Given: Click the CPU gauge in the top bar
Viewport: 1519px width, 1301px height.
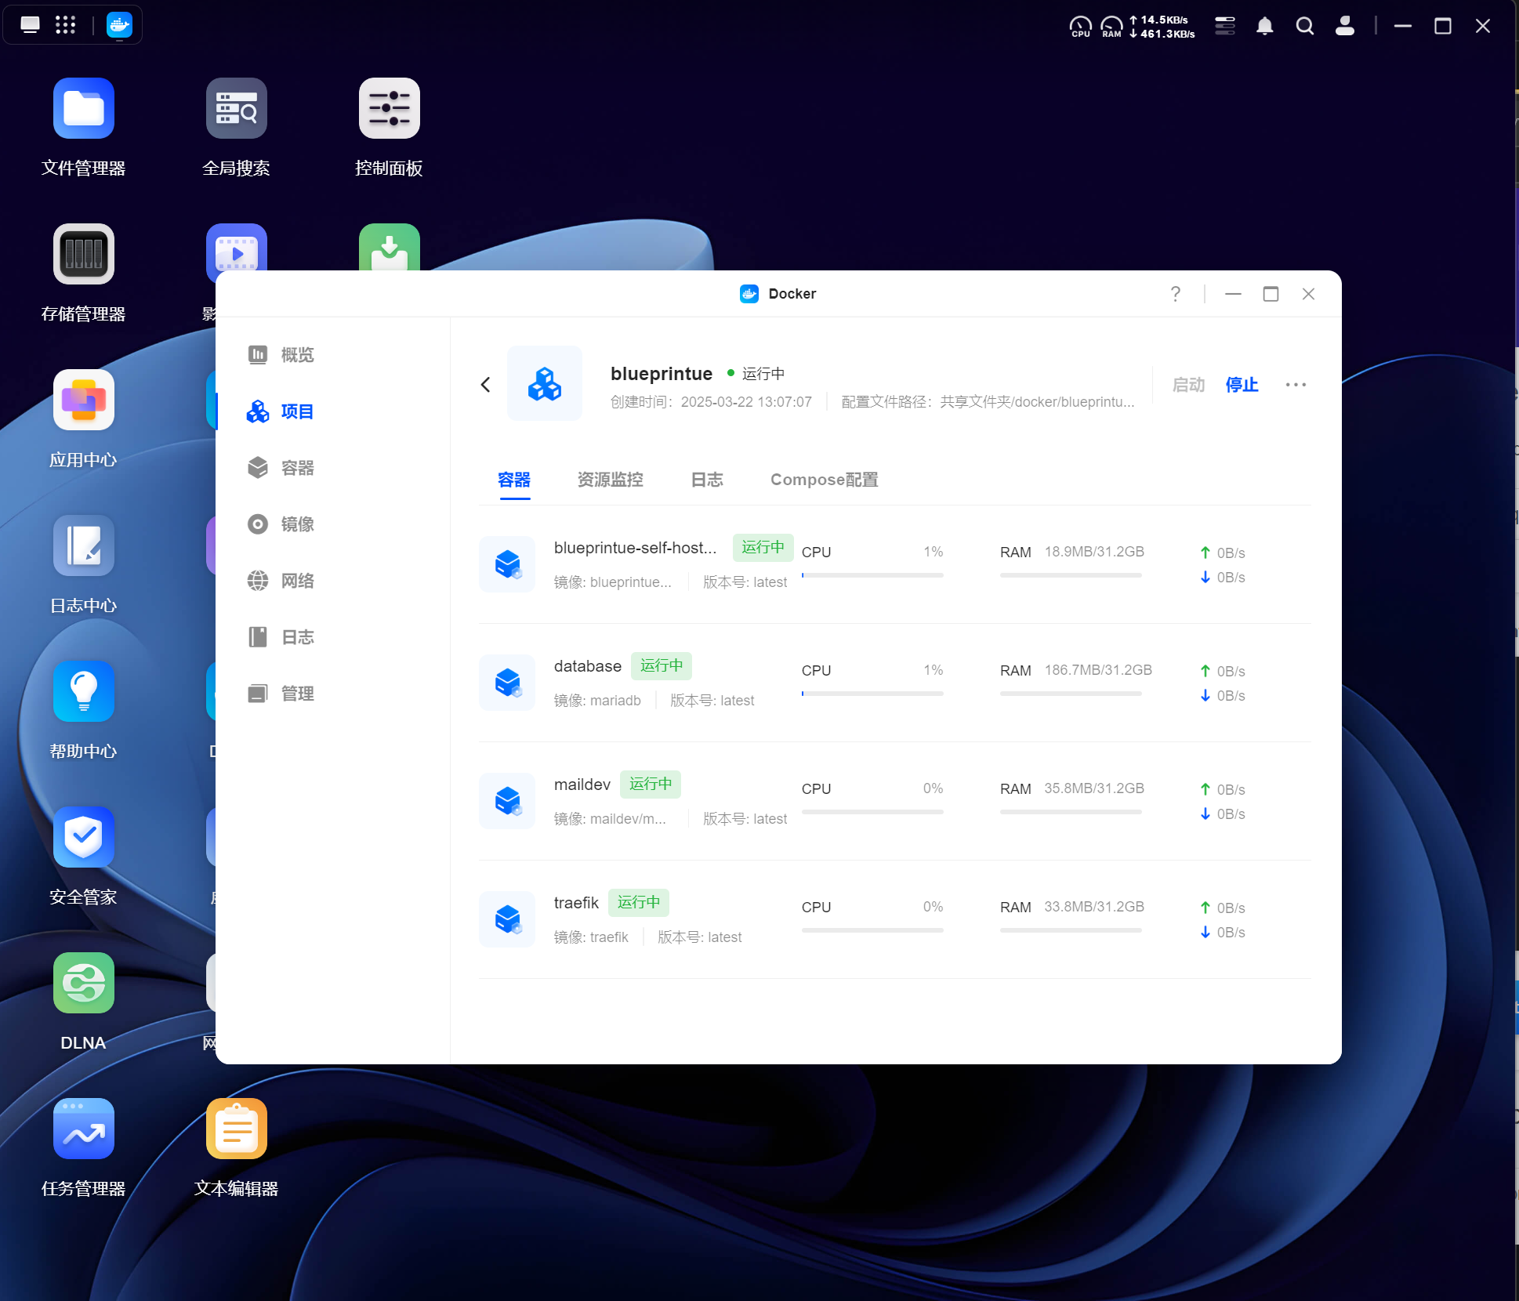Looking at the screenshot, I should [x=1081, y=27].
